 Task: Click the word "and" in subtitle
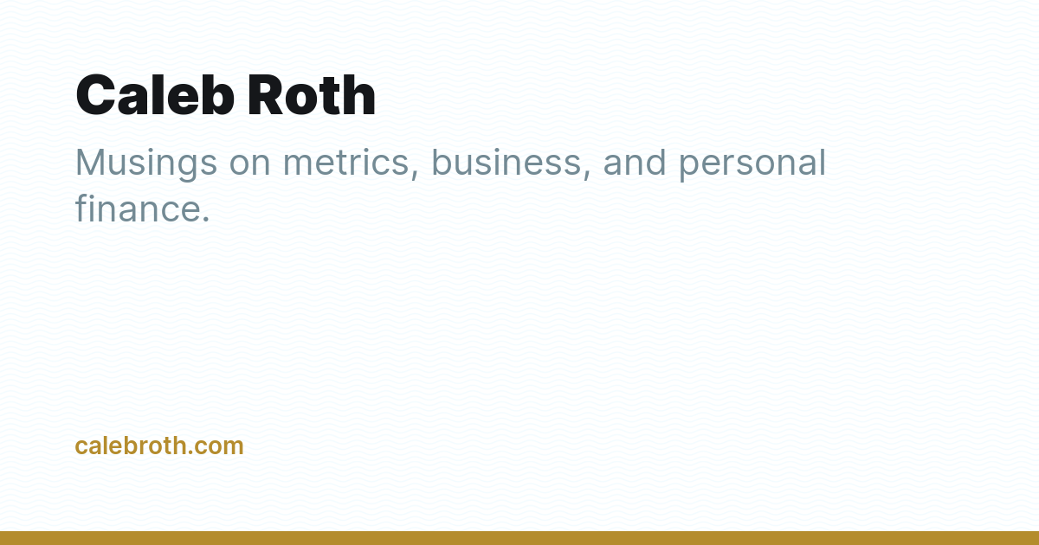pos(635,163)
